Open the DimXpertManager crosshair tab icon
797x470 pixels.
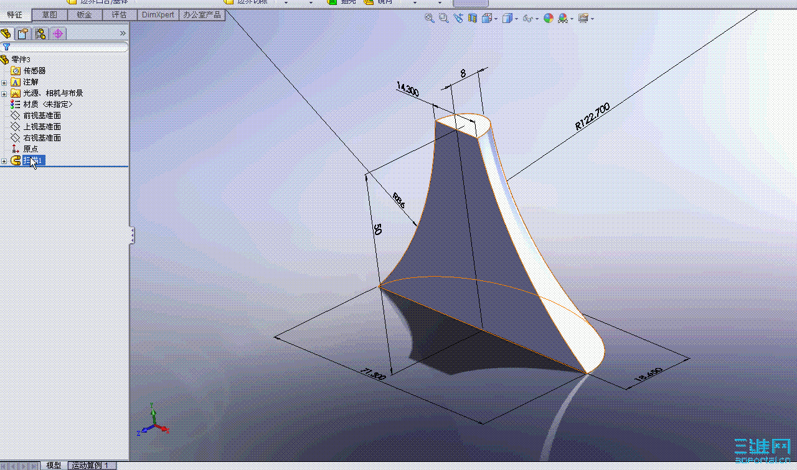(x=58, y=34)
